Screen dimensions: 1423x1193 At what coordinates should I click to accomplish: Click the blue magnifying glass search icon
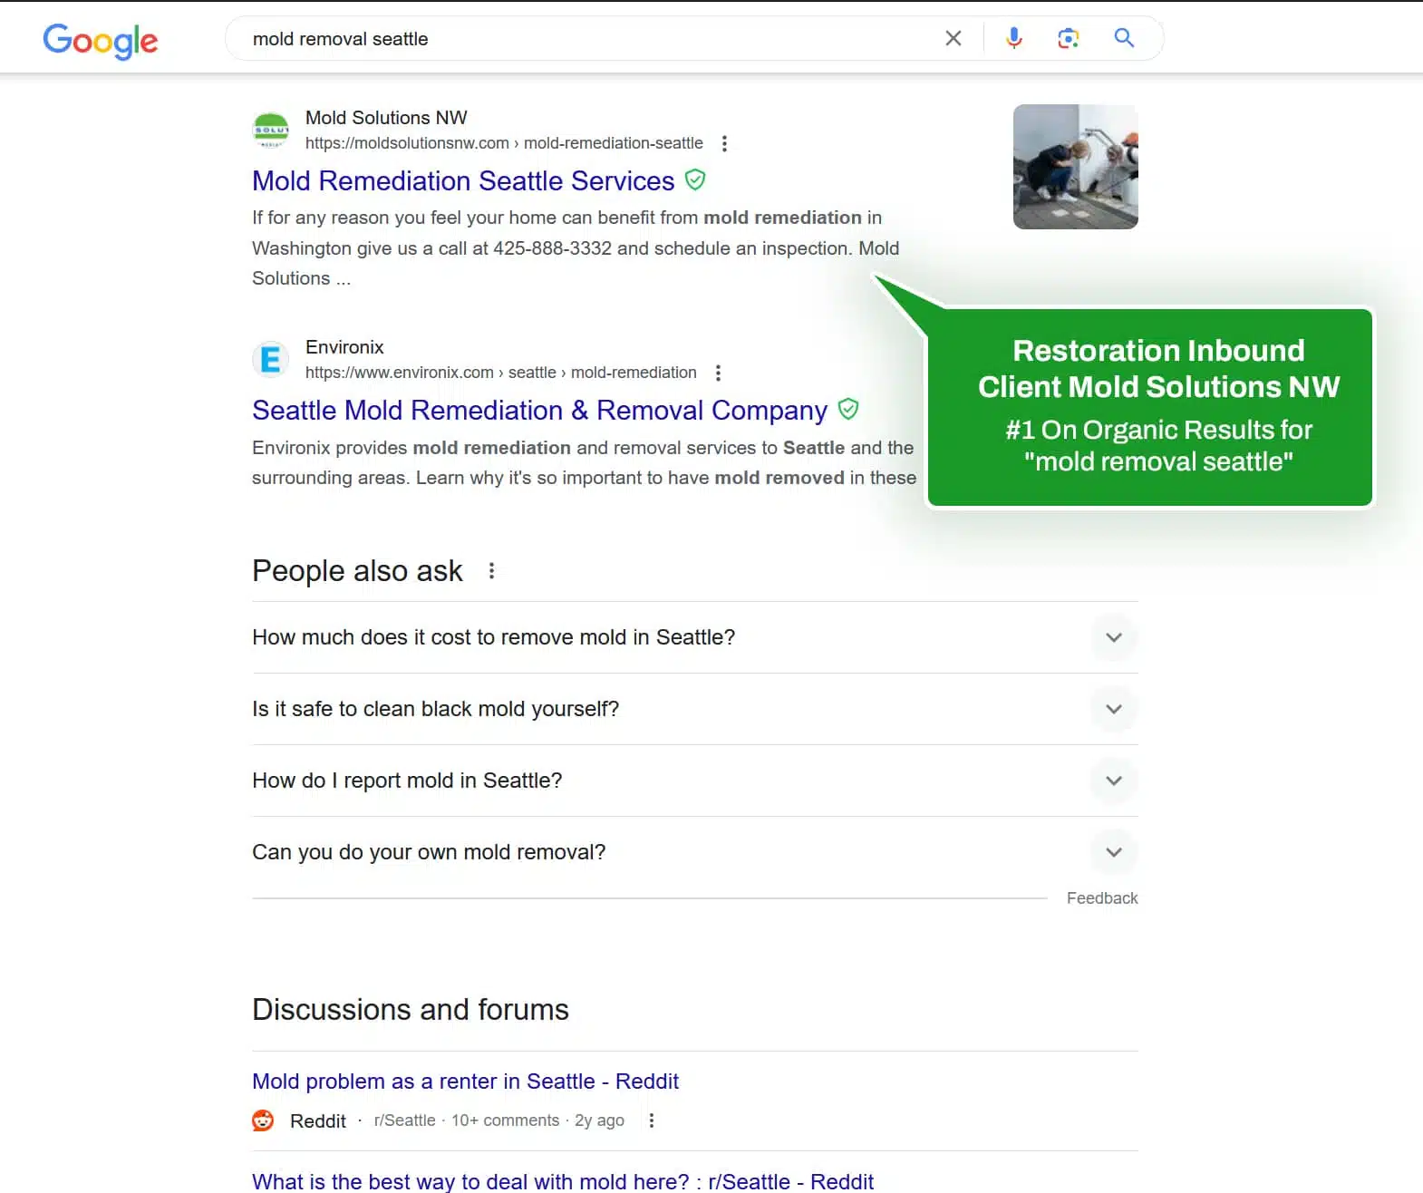[x=1124, y=38]
